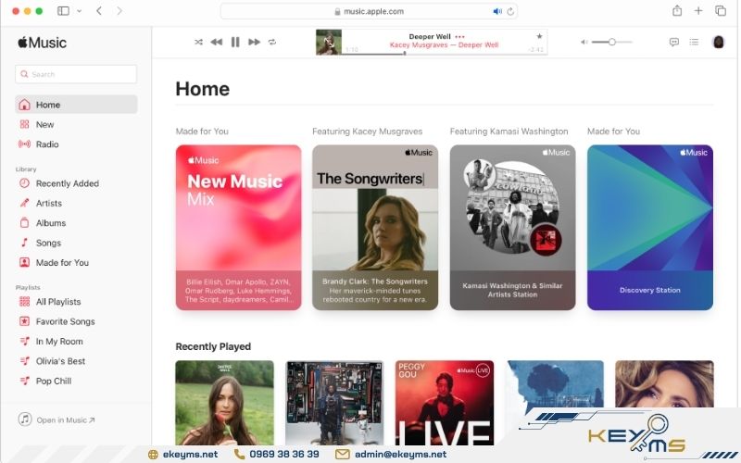Go to New in the sidebar
Screen dimensions: 741x463
point(76,124)
